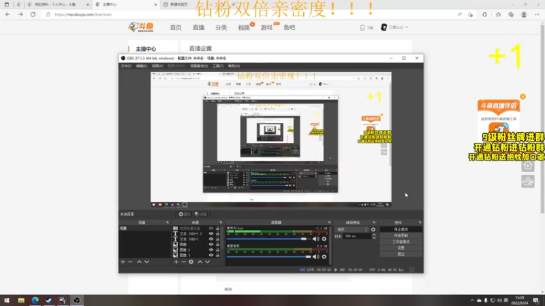Open 设置 in OBS controls
This screenshot has height=306, width=545.
point(401,248)
